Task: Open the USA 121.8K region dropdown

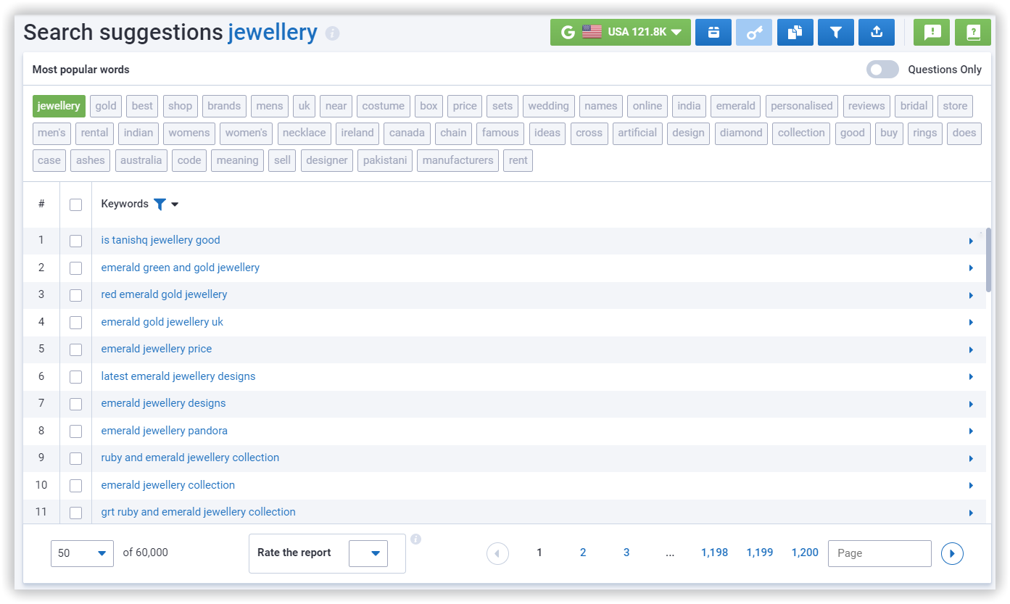Action: click(620, 32)
